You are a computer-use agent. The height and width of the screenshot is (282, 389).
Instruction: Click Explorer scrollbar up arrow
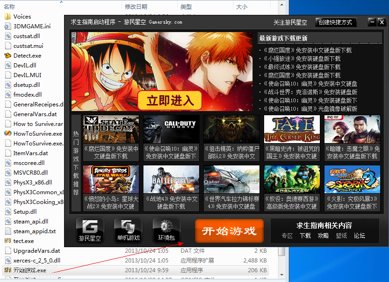282,5
